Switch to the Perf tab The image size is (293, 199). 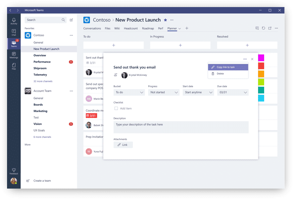(160, 28)
